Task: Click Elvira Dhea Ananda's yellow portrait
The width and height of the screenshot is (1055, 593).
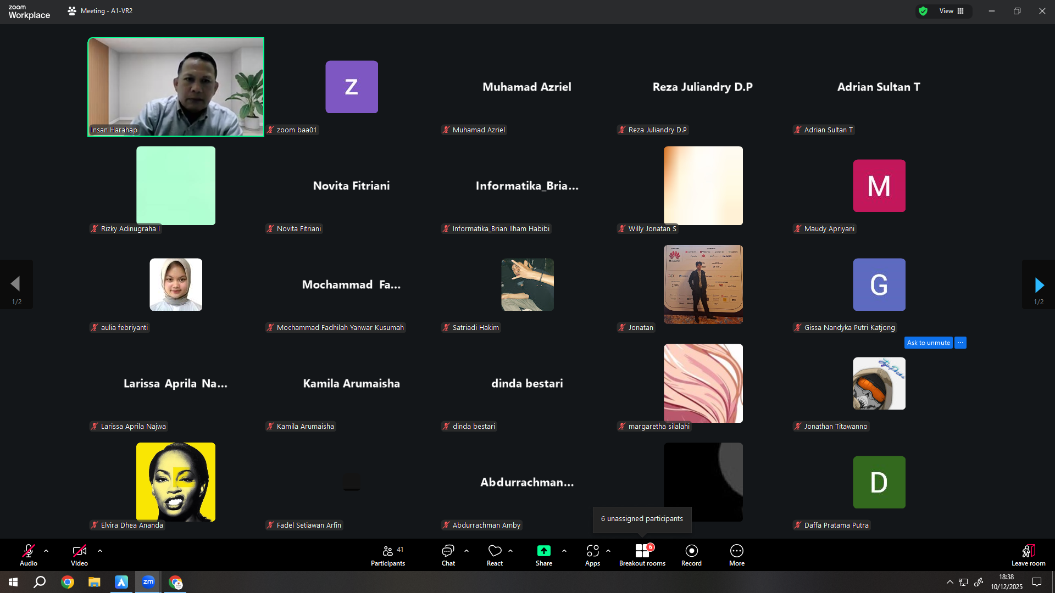Action: [176, 482]
